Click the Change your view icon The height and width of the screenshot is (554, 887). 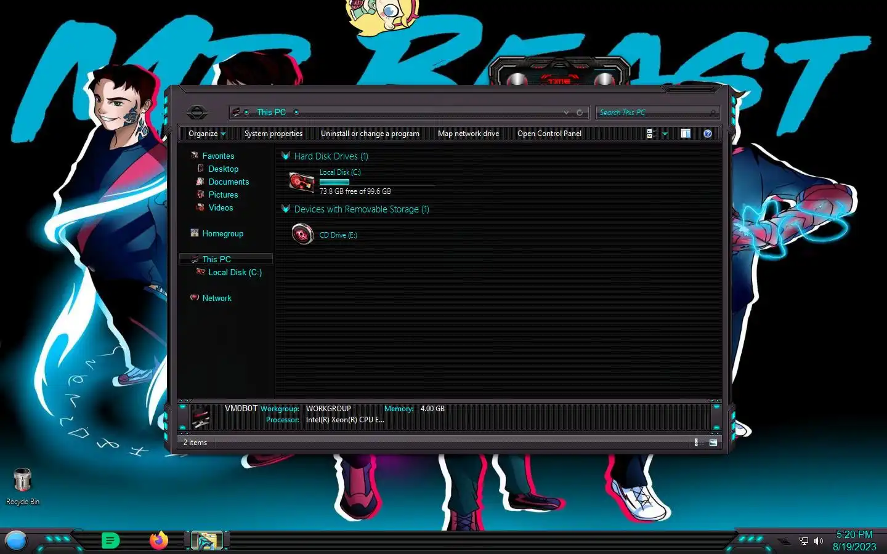point(651,134)
